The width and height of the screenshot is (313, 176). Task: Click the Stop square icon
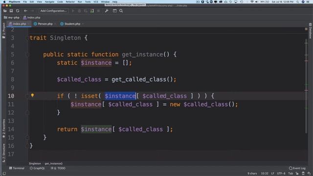pos(98,11)
